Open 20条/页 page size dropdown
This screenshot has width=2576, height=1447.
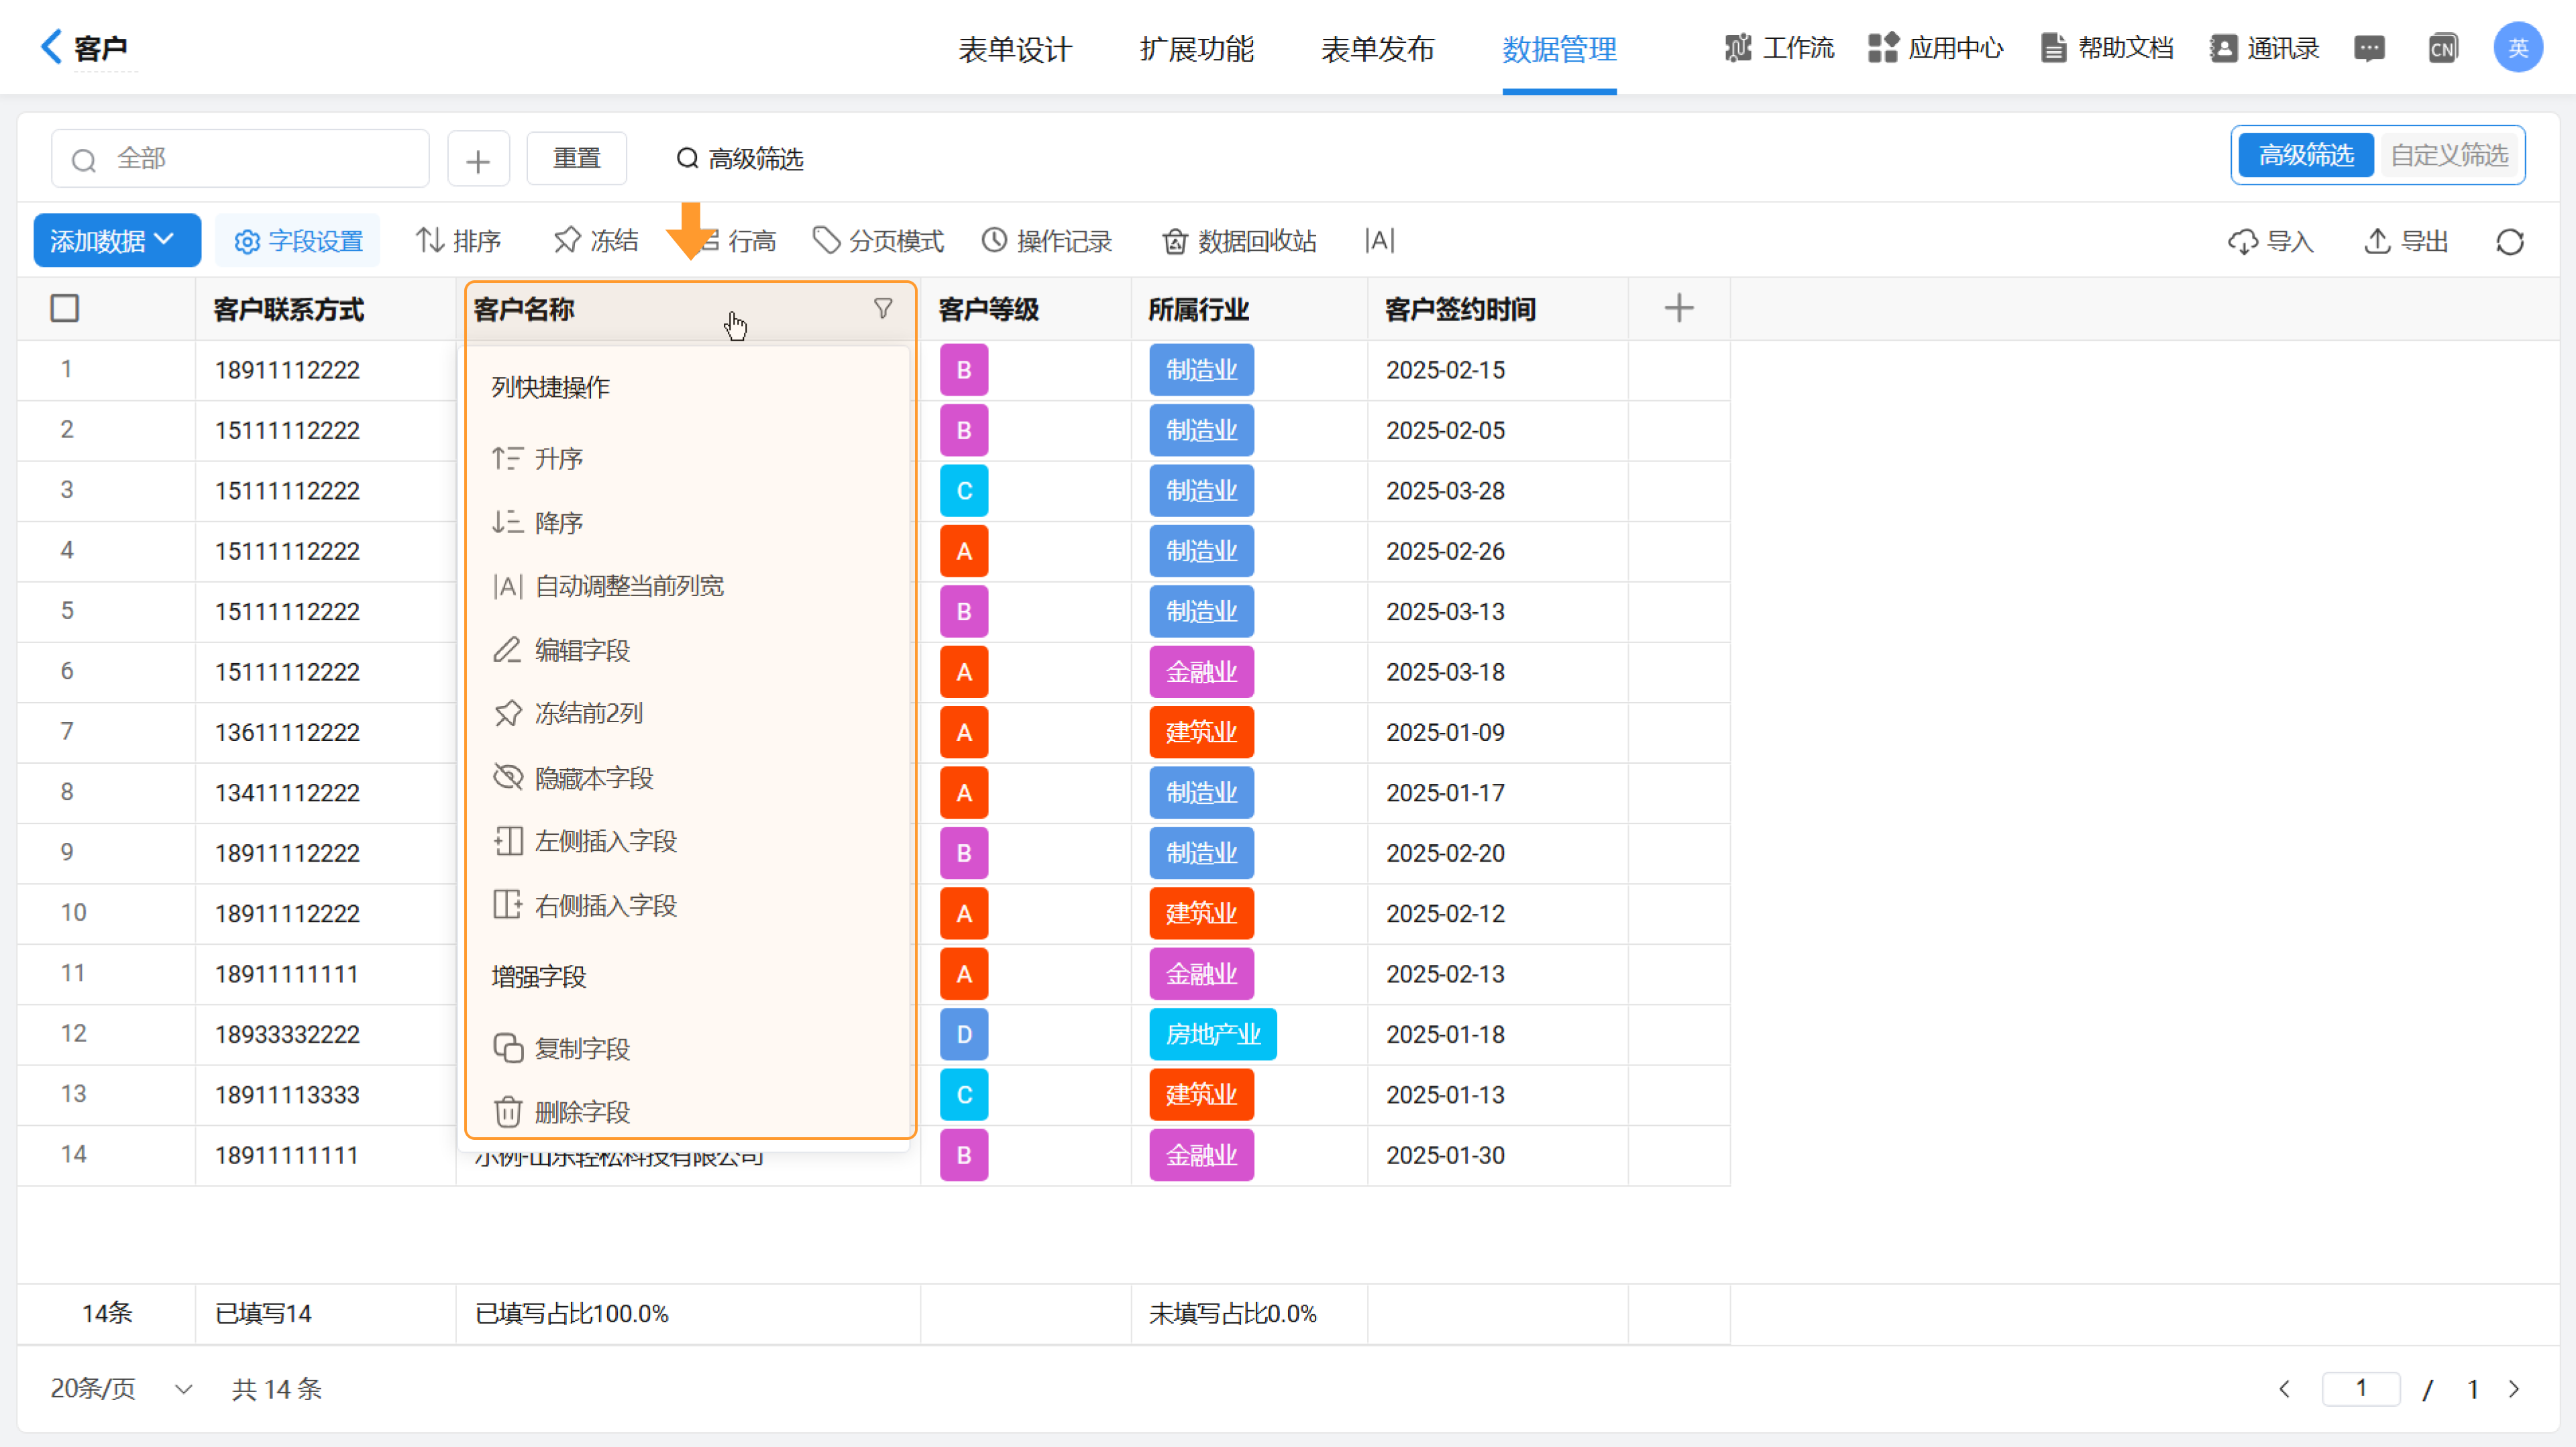point(121,1389)
